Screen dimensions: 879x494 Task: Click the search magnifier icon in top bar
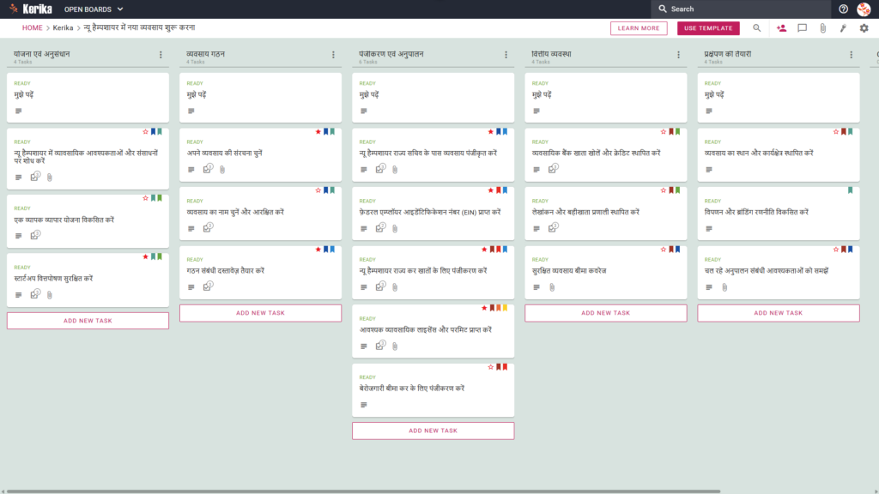pyautogui.click(x=663, y=9)
